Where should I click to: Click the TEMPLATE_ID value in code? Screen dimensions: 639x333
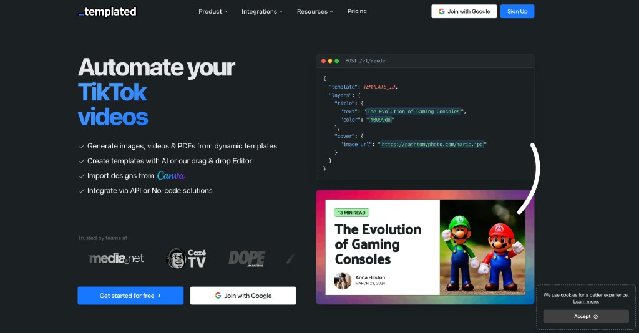tap(379, 87)
